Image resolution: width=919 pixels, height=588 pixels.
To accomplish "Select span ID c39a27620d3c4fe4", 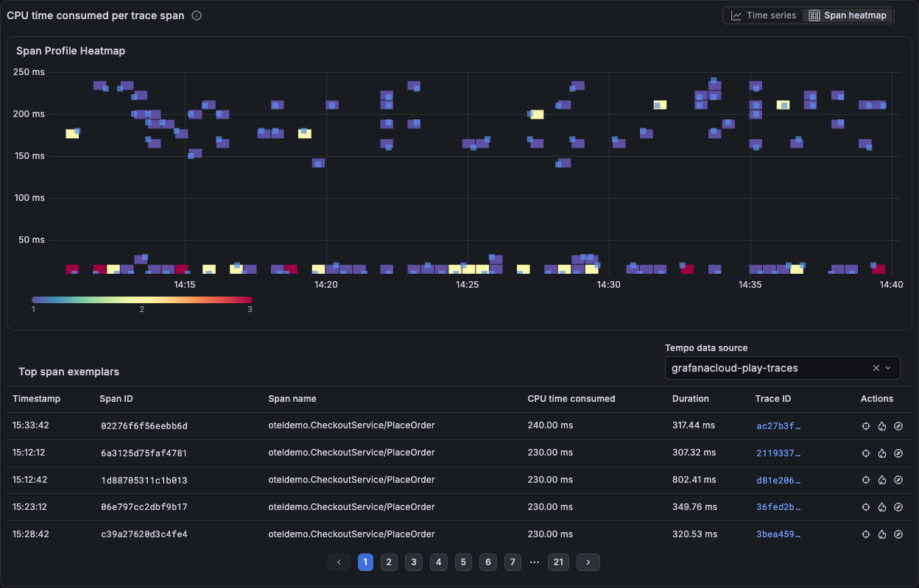I will pyautogui.click(x=144, y=534).
